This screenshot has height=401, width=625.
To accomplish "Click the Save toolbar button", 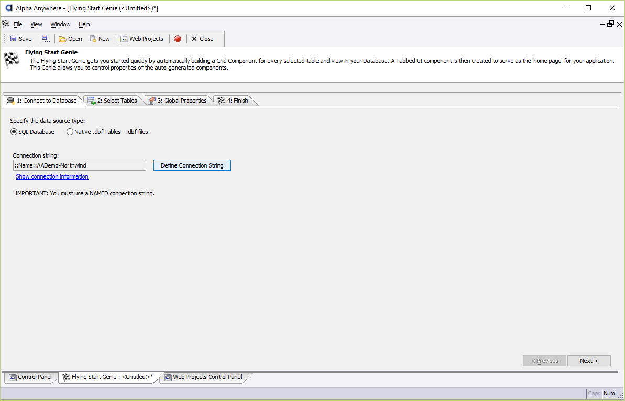I will coord(21,39).
